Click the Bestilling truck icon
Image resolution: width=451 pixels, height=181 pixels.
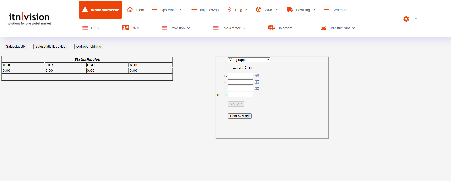coord(290,10)
